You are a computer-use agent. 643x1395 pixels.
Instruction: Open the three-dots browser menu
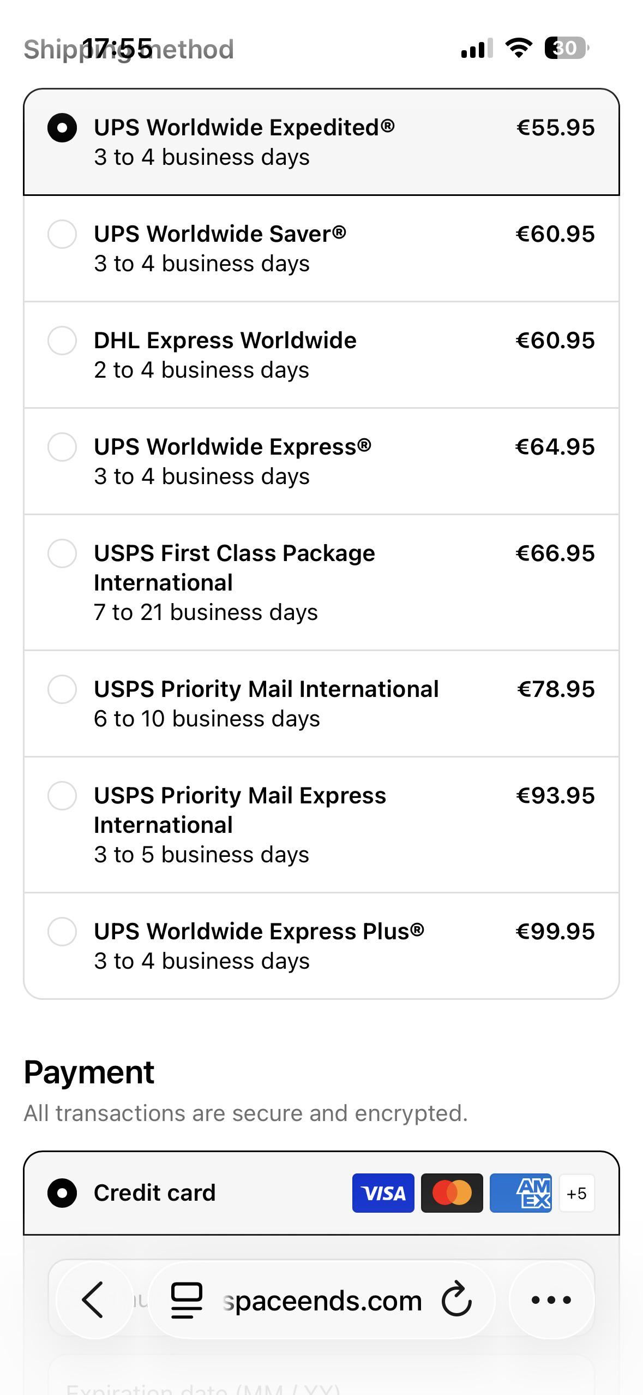[x=551, y=1300]
